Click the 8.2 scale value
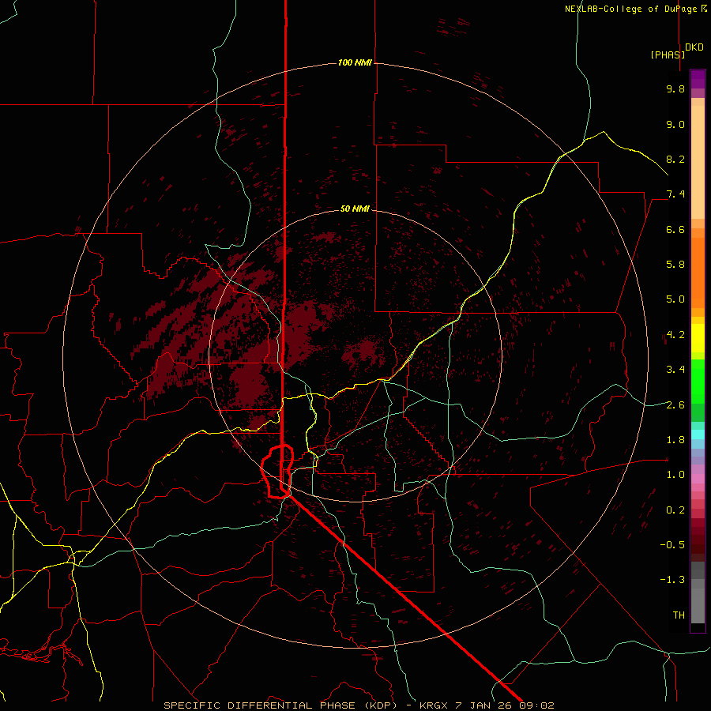This screenshot has height=711, width=711. click(x=675, y=159)
